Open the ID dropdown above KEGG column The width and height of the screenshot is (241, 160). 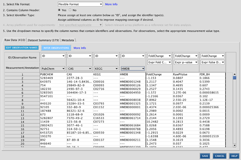pos(106,56)
